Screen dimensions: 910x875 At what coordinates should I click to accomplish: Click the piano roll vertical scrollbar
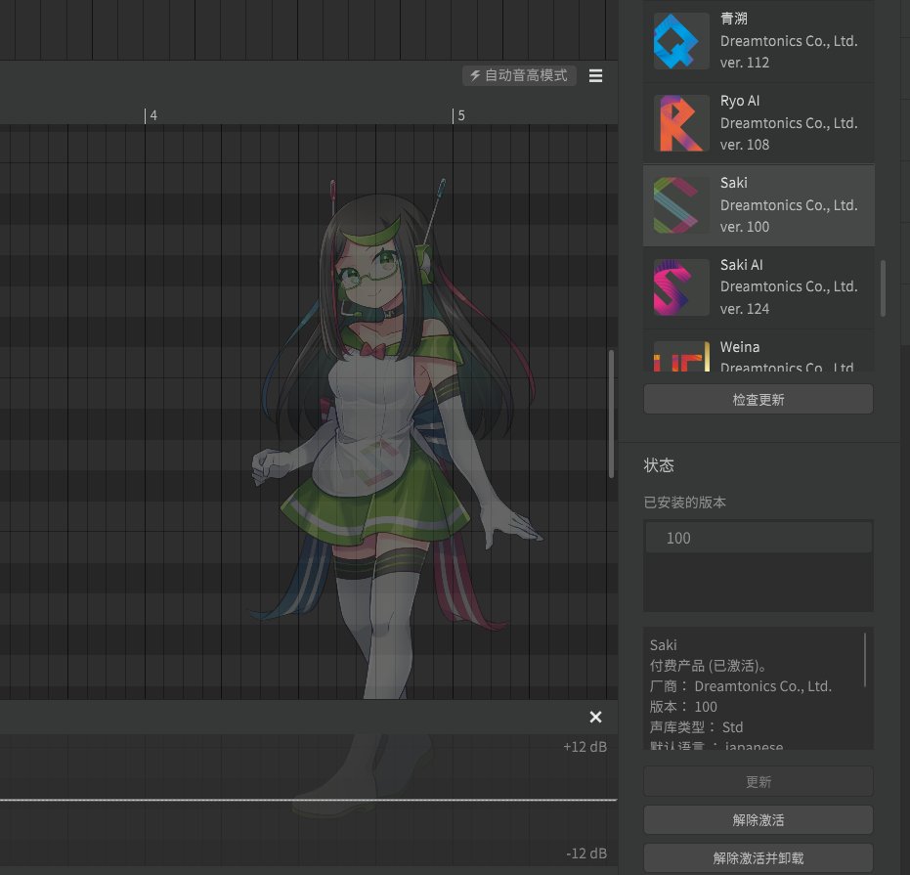pyautogui.click(x=611, y=414)
